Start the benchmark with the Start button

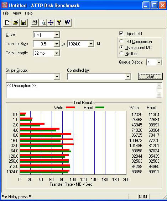click(x=150, y=76)
